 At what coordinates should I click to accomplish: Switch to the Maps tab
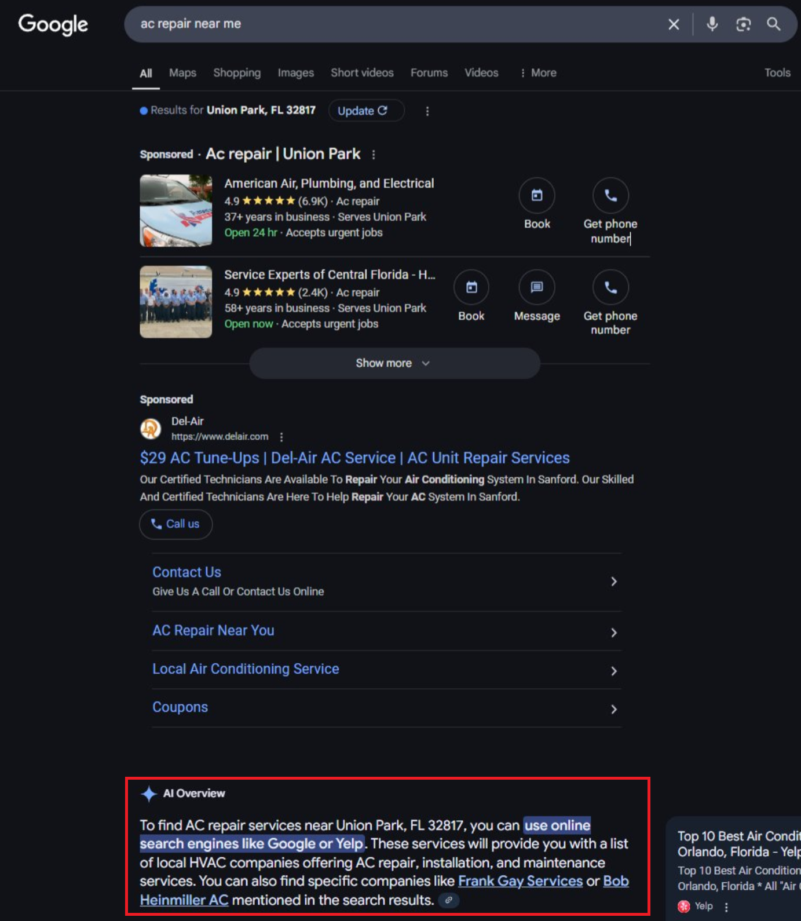(x=182, y=73)
